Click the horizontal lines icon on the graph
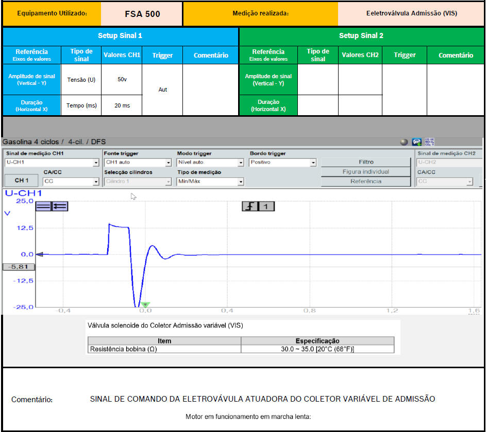The width and height of the screenshot is (487, 432). pos(43,206)
